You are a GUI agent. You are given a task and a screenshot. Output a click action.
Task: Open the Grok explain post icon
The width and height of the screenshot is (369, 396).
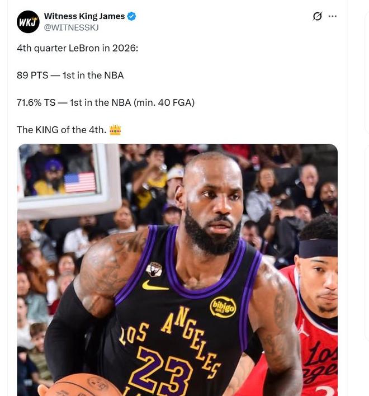click(x=317, y=16)
